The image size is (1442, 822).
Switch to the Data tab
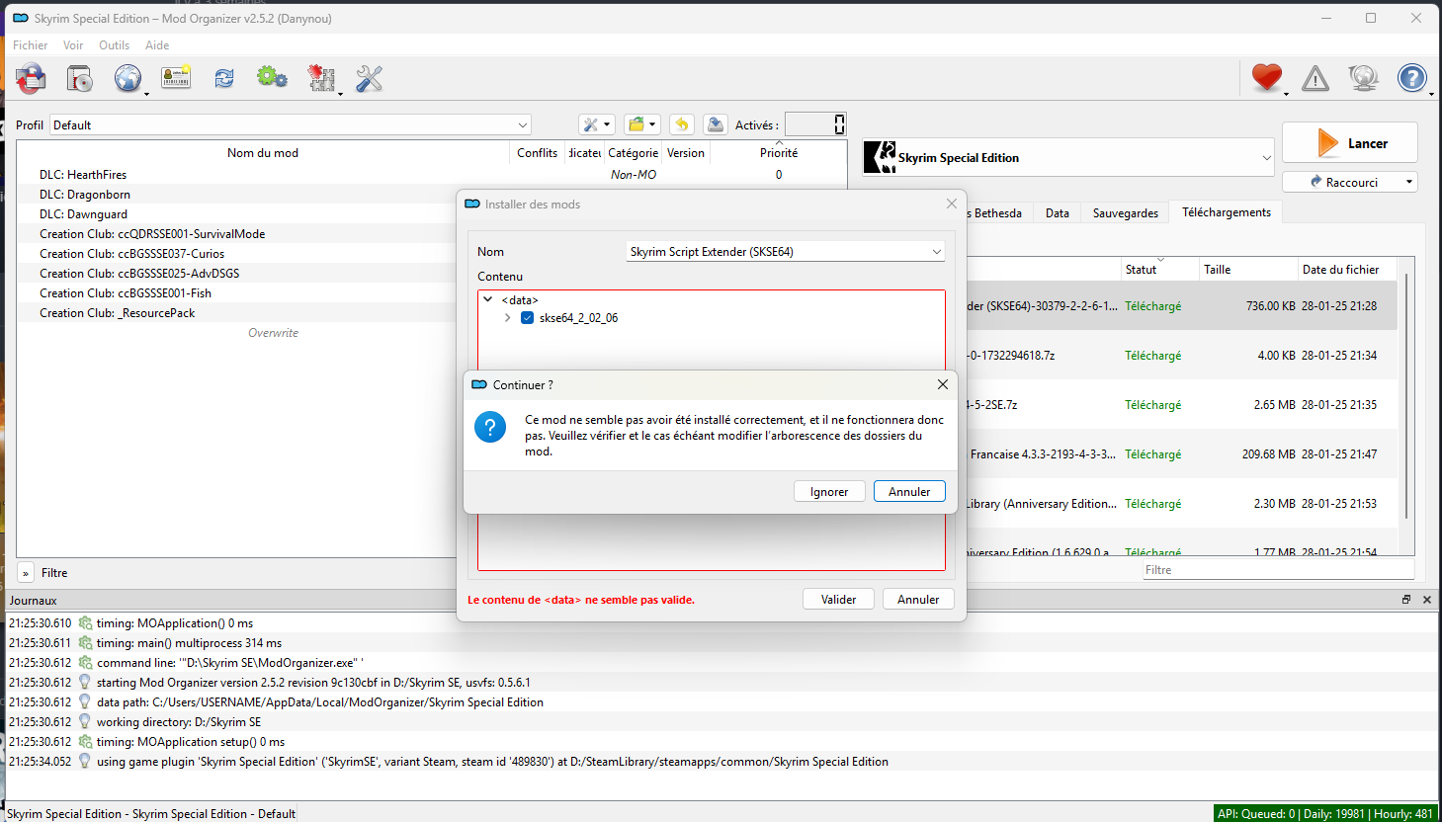pos(1058,212)
